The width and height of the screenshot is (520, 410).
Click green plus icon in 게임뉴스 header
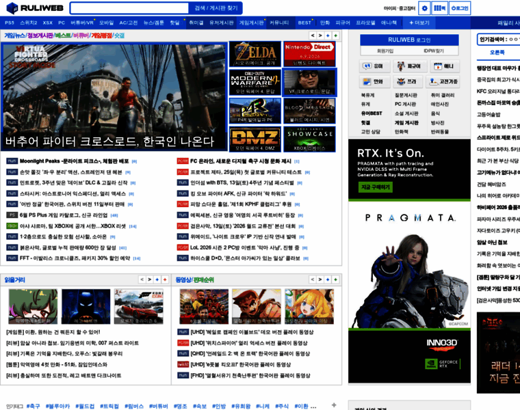336,36
